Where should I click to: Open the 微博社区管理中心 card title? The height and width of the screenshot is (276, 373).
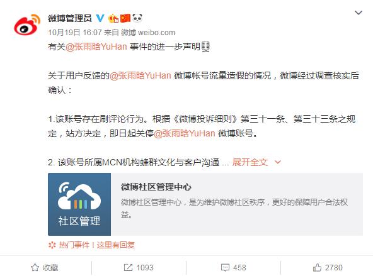[156, 187]
